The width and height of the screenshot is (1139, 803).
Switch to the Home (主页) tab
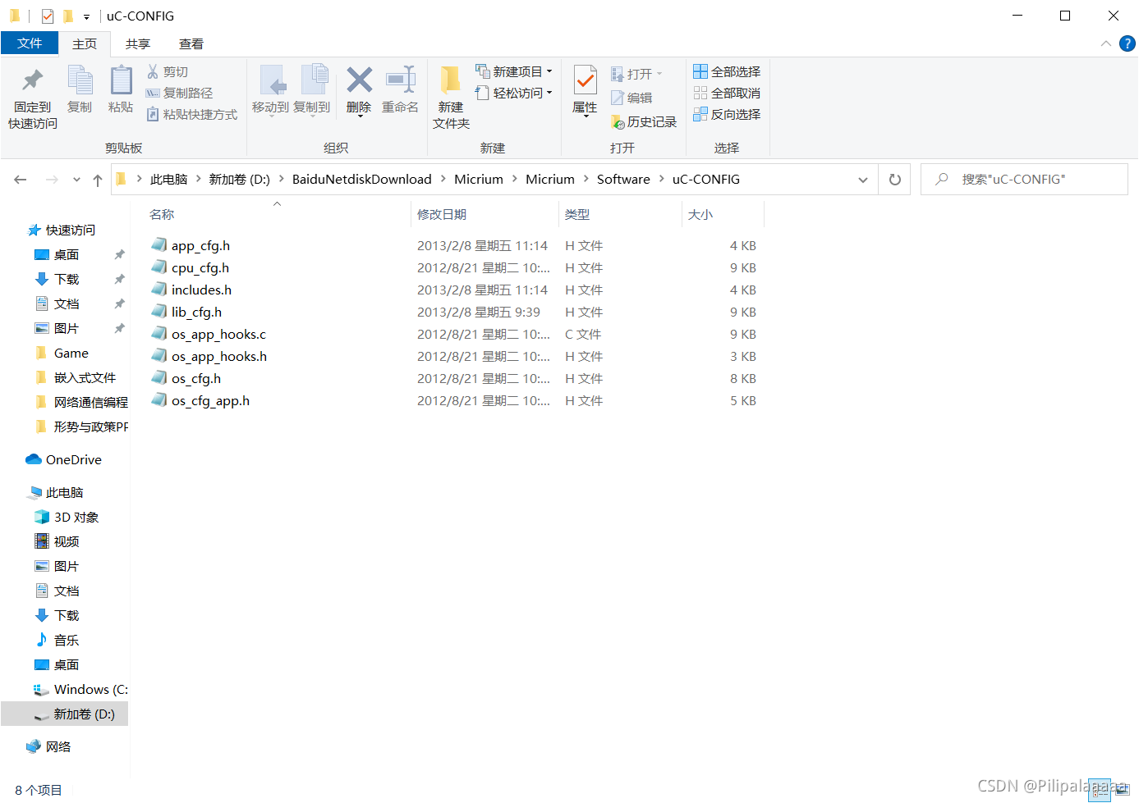85,43
